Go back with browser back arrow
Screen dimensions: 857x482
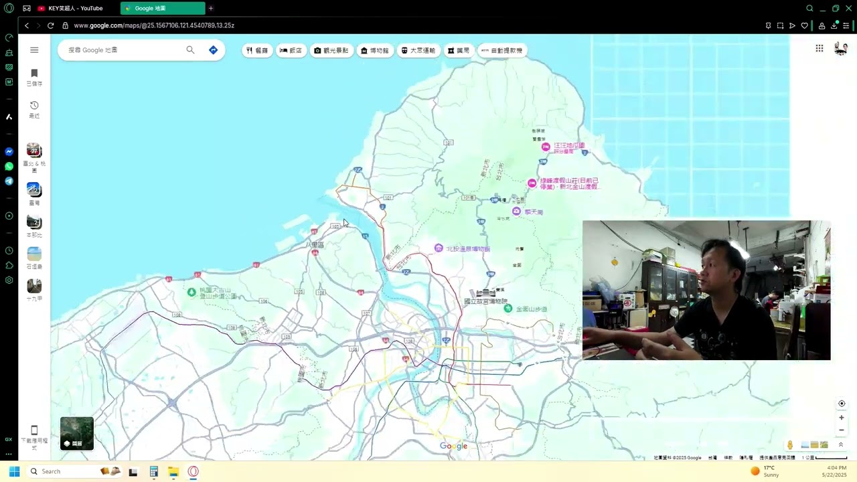26,25
